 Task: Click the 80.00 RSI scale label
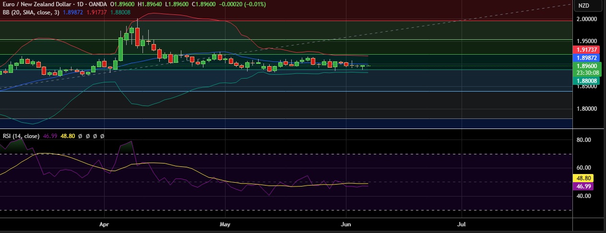point(584,140)
